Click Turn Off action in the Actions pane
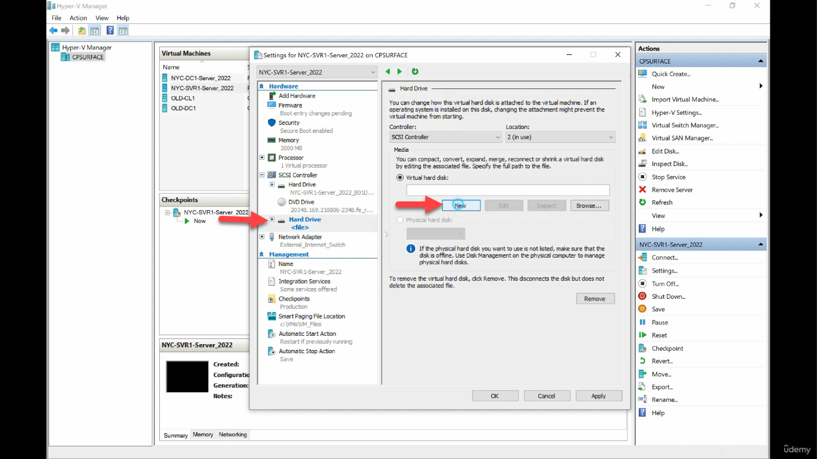The width and height of the screenshot is (817, 459). pyautogui.click(x=664, y=284)
